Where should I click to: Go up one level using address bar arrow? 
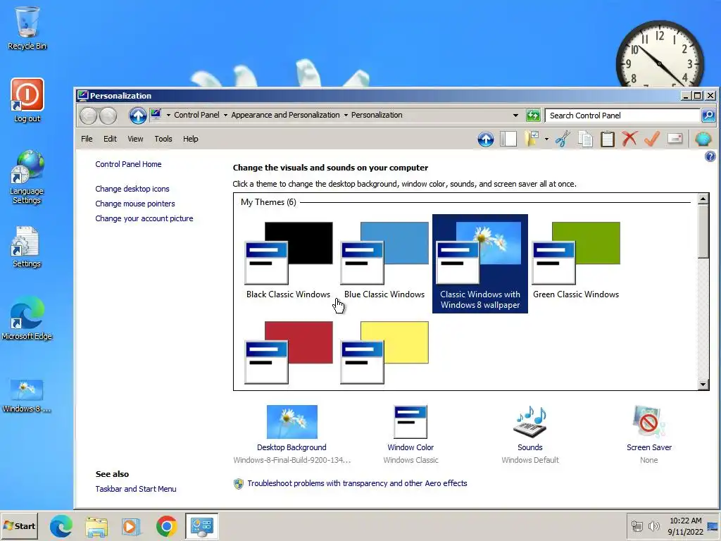(137, 116)
